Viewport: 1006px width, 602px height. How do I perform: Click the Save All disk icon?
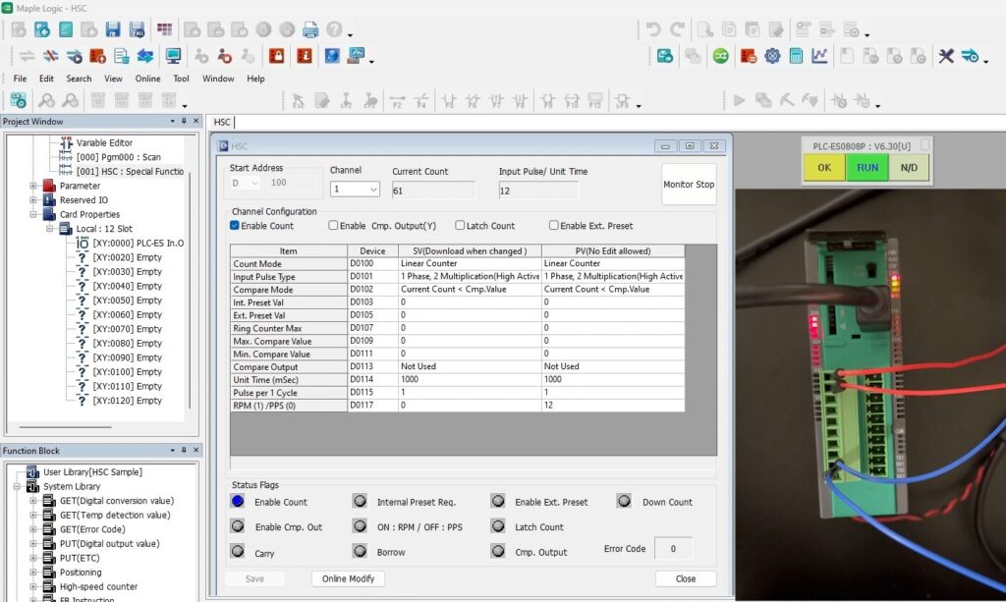point(137,29)
